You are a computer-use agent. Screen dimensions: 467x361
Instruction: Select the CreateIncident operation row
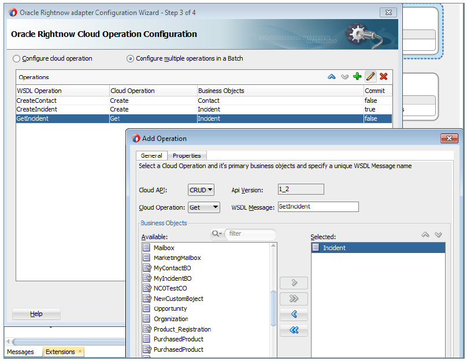[x=62, y=109]
